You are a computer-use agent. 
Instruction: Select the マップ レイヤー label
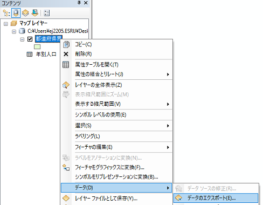tap(33, 23)
